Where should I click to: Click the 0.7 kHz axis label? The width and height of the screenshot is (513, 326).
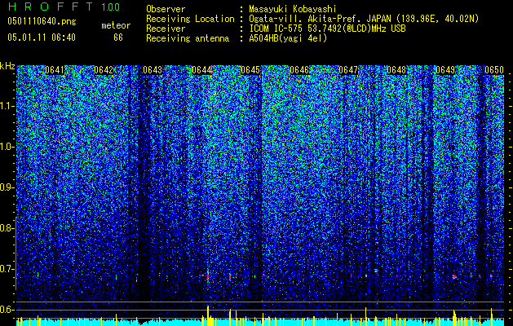[7, 269]
